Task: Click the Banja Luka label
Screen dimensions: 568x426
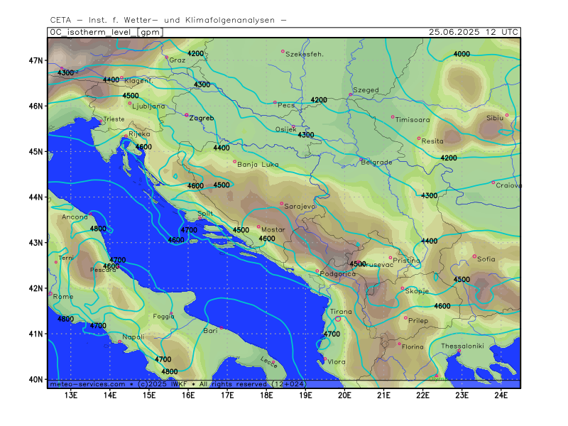Action: 258,165
